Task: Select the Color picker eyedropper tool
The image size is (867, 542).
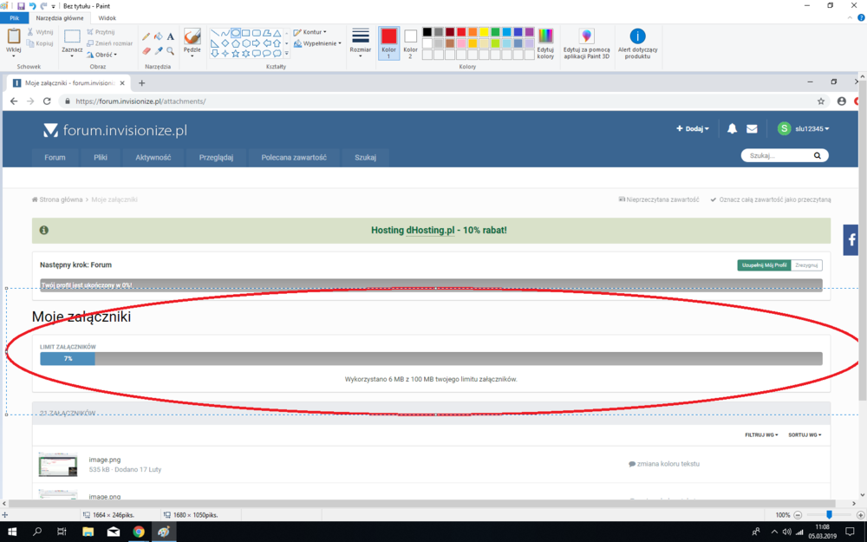Action: point(159,50)
